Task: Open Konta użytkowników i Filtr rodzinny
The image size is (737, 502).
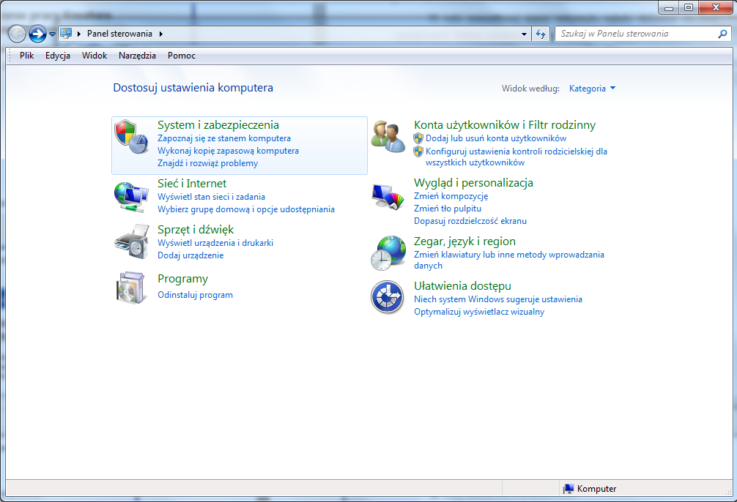Action: click(x=504, y=125)
